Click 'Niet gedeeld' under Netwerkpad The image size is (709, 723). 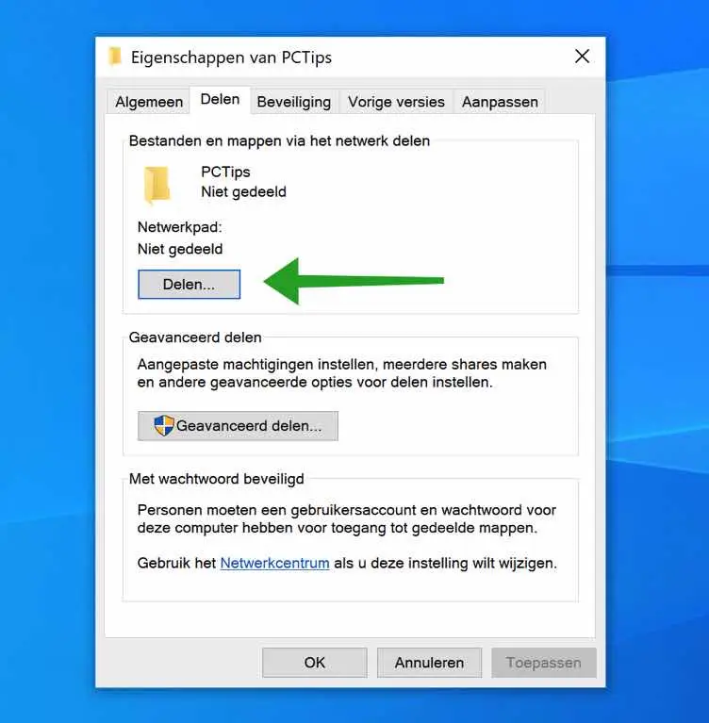coord(180,249)
